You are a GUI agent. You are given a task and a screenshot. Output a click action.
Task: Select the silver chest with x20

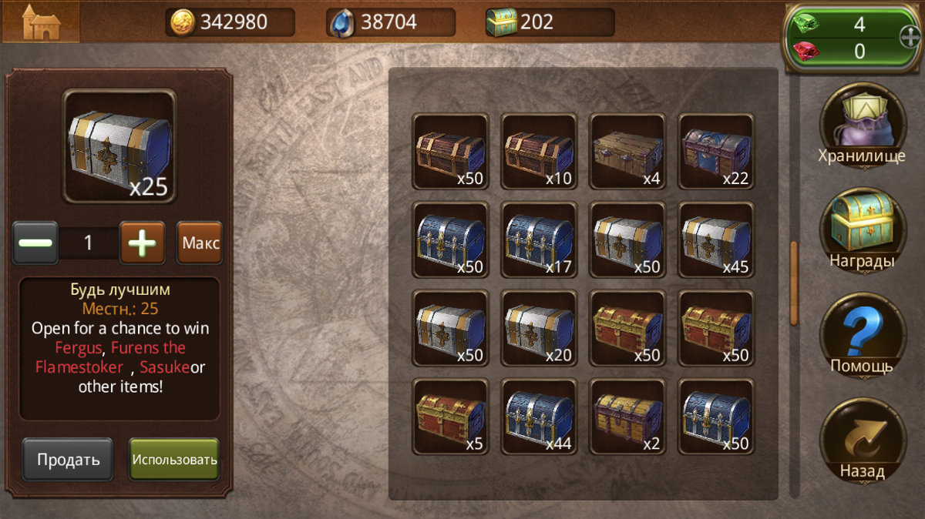539,328
